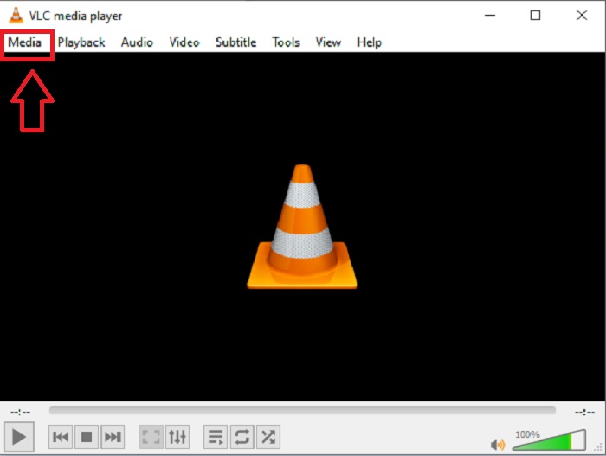Toggle loop repeat mode
This screenshot has width=606, height=456.
coord(242,437)
